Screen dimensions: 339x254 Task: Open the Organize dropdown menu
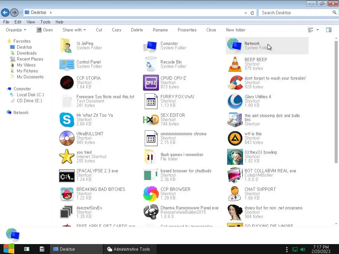[16, 30]
